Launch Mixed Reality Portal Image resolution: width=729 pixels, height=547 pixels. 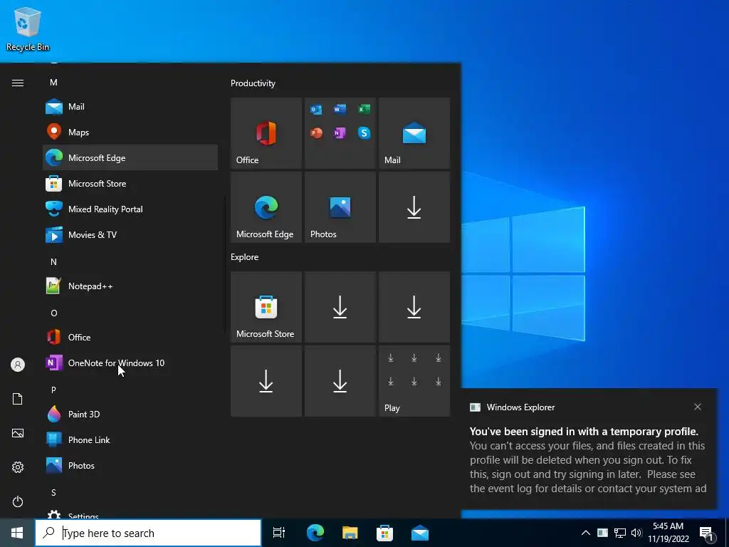(x=130, y=209)
